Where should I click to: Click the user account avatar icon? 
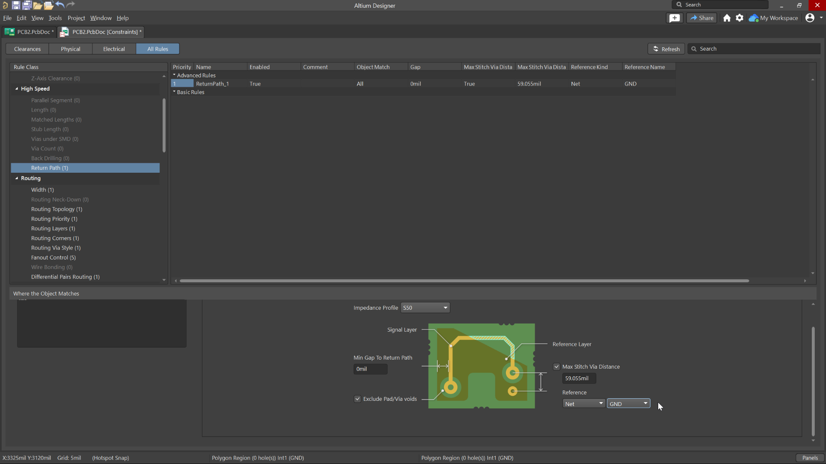(x=811, y=18)
